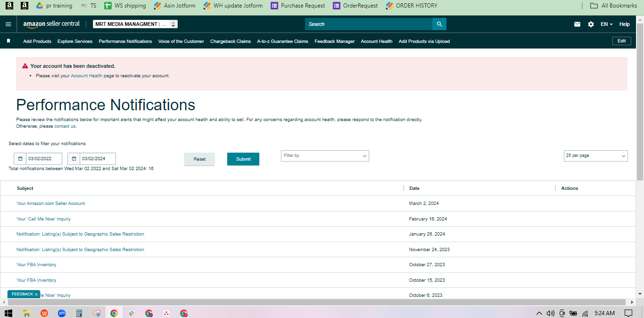Click the end date field 03/02/2024
644x318 pixels.
[x=98, y=159]
